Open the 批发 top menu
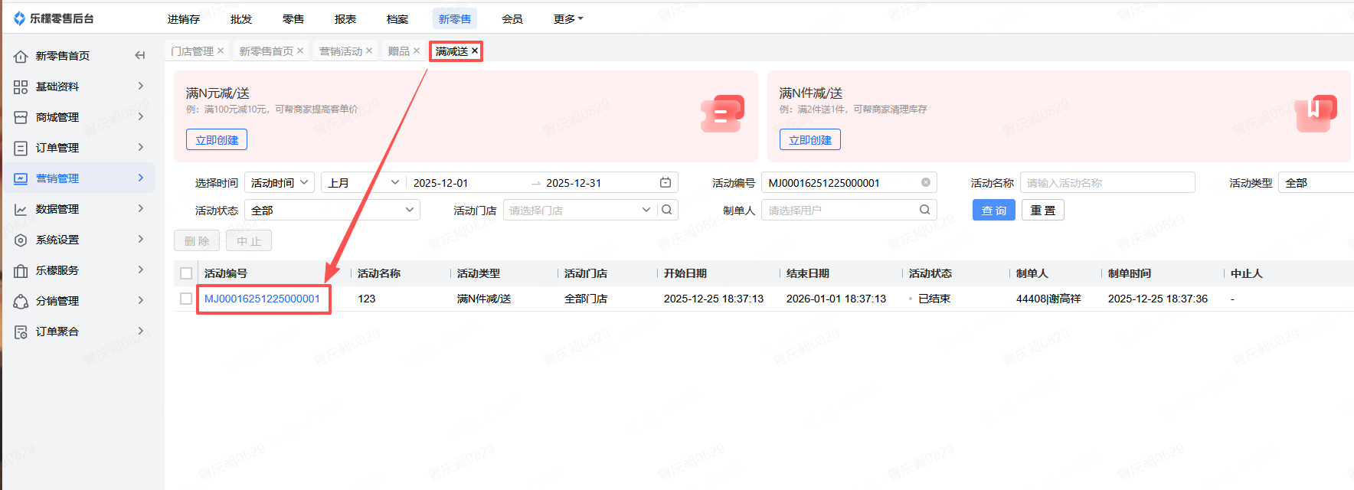This screenshot has height=490, width=1354. tap(241, 18)
